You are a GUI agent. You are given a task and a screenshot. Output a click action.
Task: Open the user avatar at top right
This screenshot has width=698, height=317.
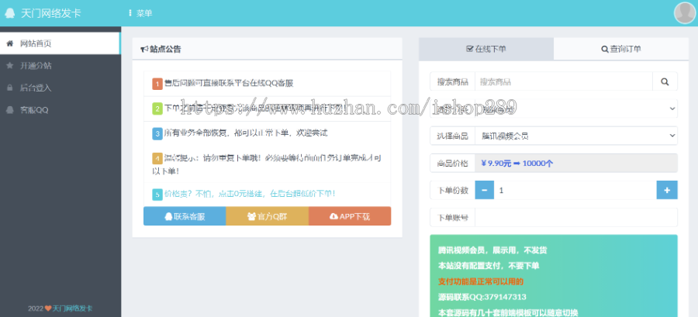point(684,13)
